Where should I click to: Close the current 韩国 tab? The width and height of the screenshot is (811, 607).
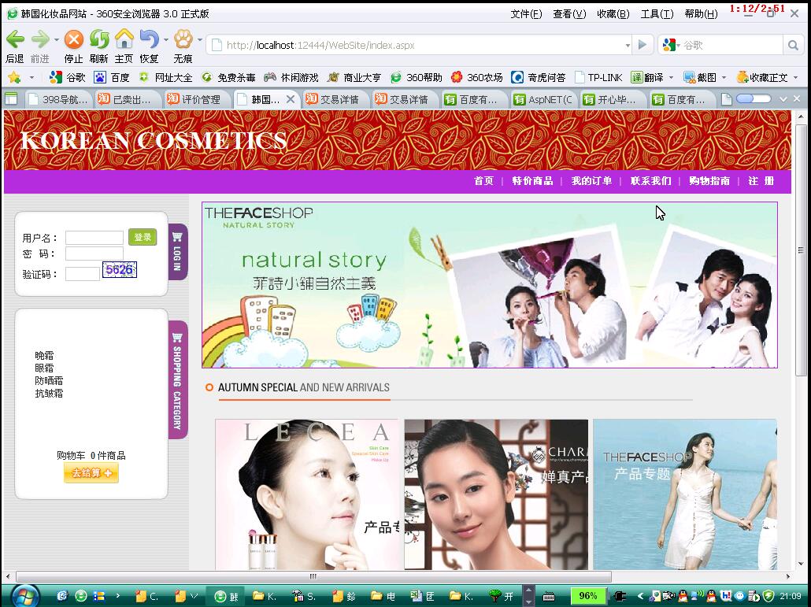click(x=291, y=98)
